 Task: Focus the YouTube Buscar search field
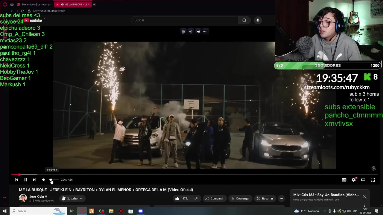184,20
